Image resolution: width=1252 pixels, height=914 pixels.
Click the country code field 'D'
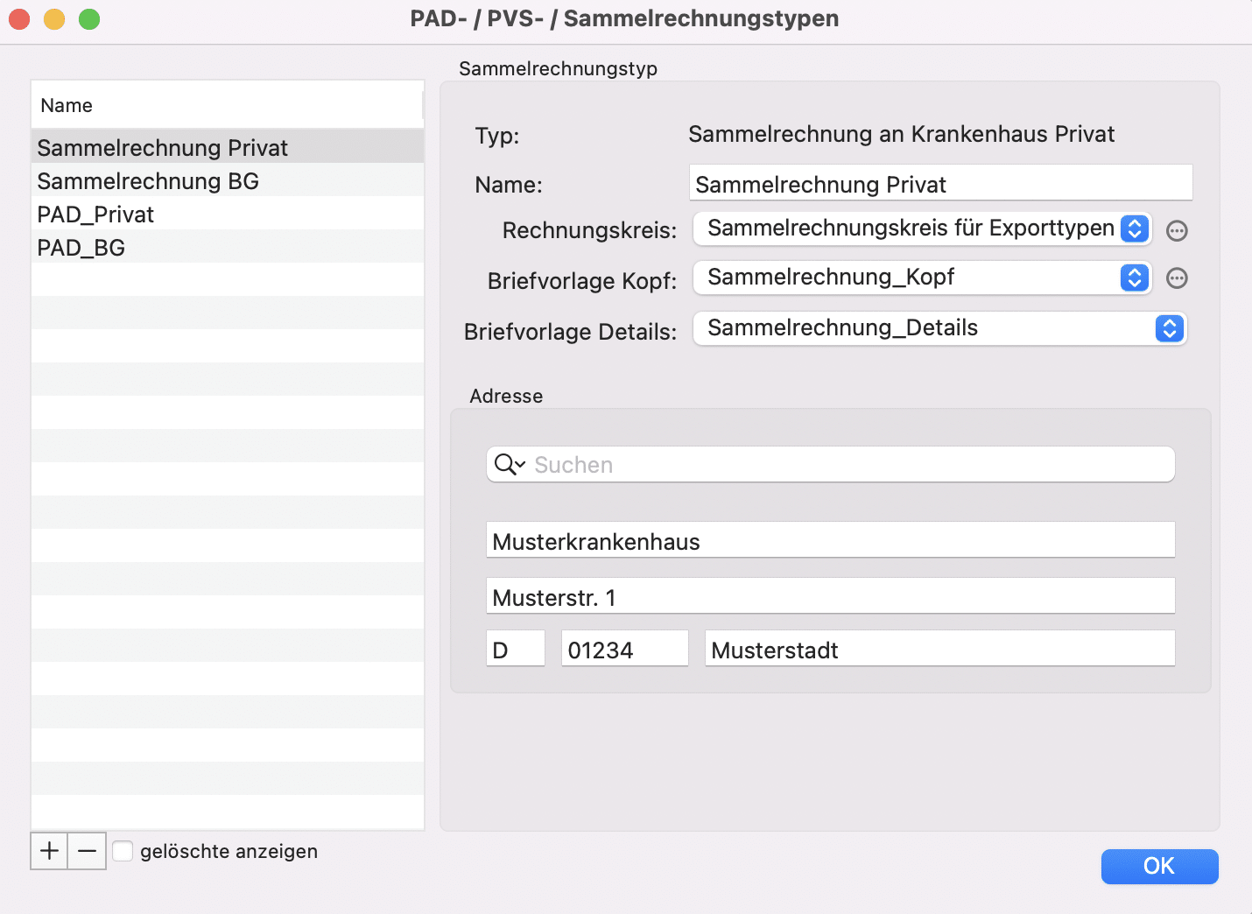[516, 649]
